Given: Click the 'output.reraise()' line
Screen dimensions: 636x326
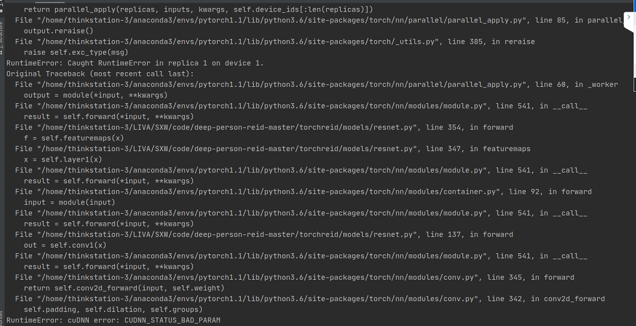Looking at the screenshot, I should pos(58,31).
